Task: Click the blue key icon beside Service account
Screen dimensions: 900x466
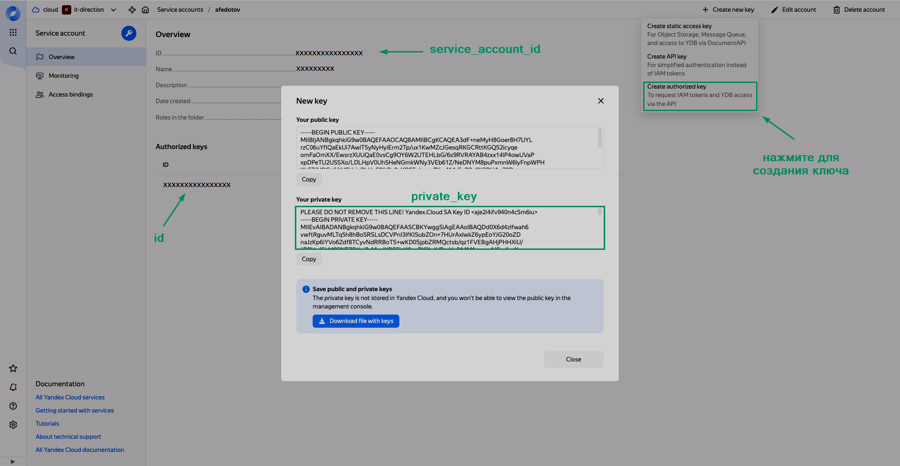Action: [x=129, y=33]
